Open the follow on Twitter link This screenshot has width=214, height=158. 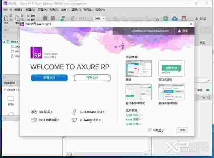click(x=90, y=120)
